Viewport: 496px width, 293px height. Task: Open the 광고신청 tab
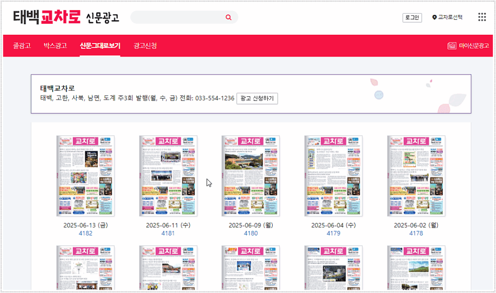coord(145,46)
